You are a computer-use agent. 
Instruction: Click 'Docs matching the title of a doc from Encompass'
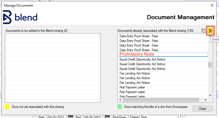point(156,107)
